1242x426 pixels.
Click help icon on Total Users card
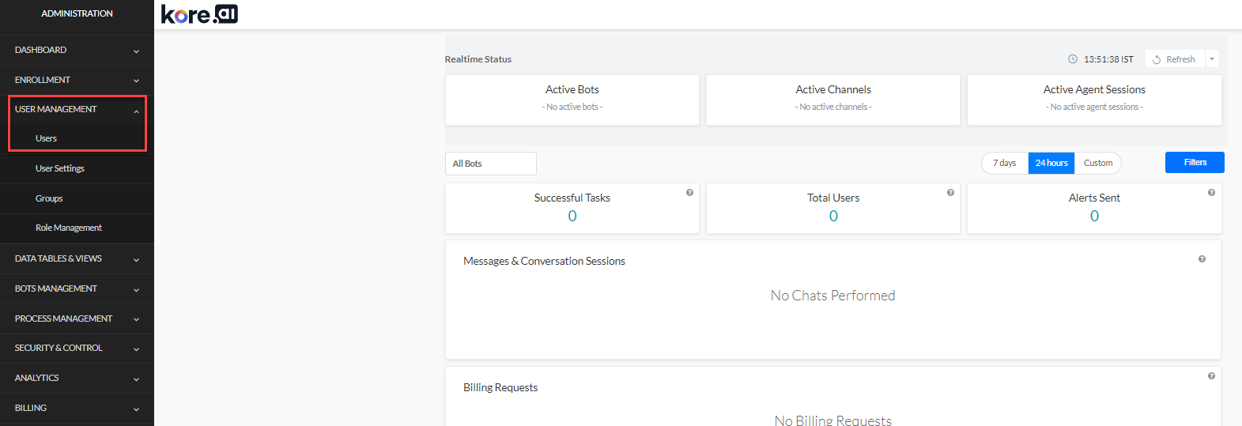pyautogui.click(x=950, y=193)
